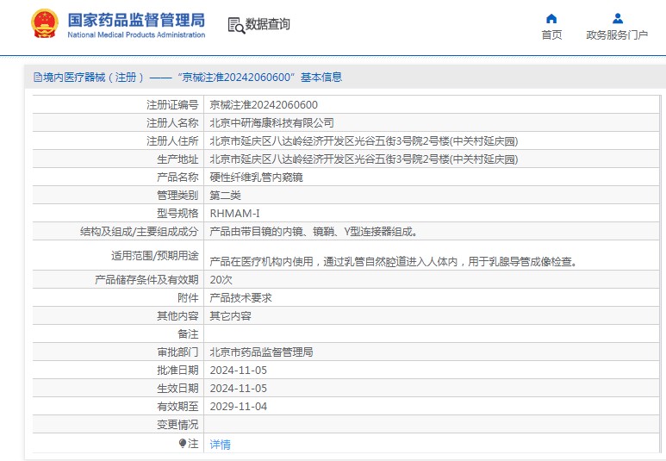Select the 生效日期 value 2024-11-05

pos(239,389)
